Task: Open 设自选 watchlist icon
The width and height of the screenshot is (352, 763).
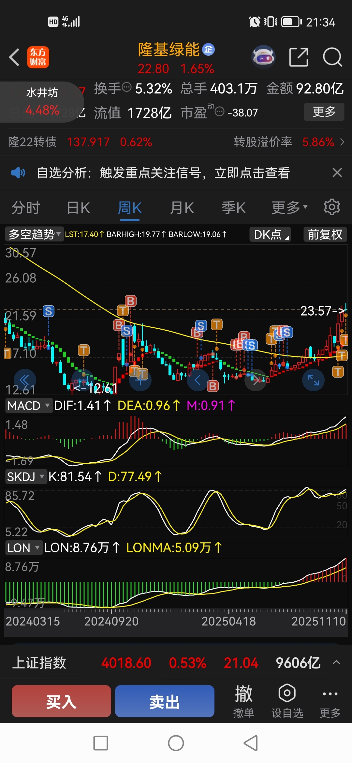Action: click(287, 701)
